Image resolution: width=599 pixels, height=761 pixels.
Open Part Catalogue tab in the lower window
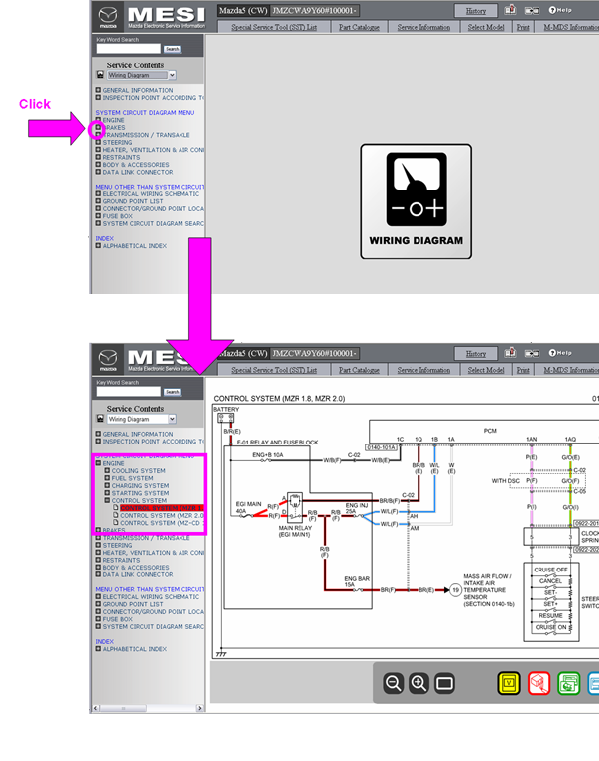[x=359, y=370]
